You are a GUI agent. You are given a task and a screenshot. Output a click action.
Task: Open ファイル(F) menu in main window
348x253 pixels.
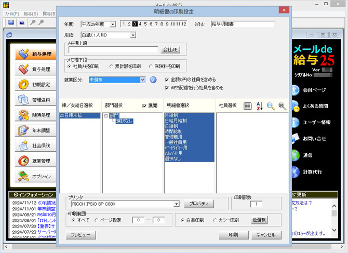[12, 14]
